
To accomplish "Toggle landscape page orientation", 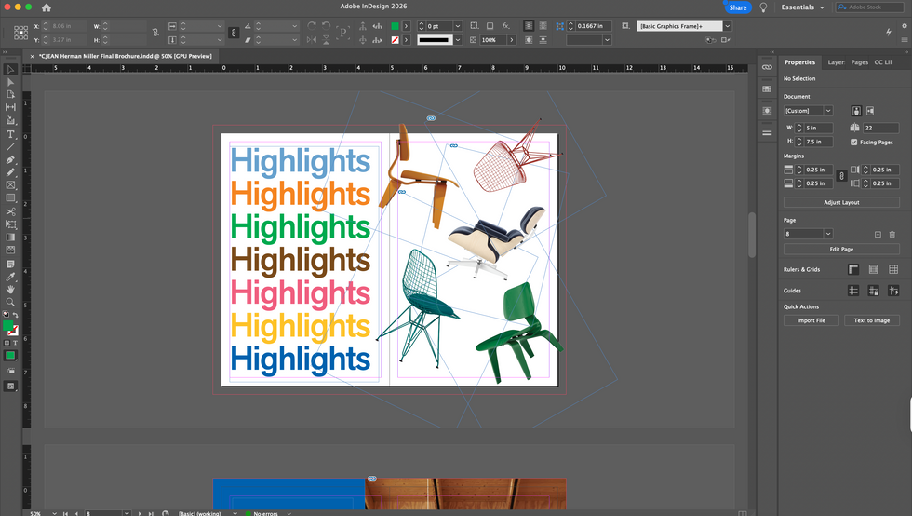I will click(870, 111).
